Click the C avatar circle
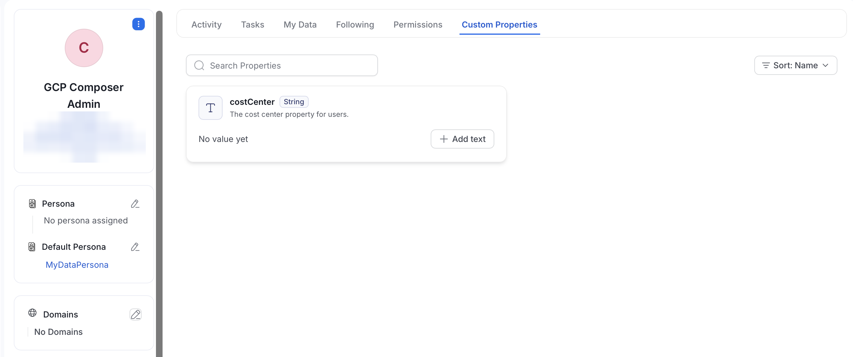Image resolution: width=853 pixels, height=357 pixels. [x=84, y=48]
